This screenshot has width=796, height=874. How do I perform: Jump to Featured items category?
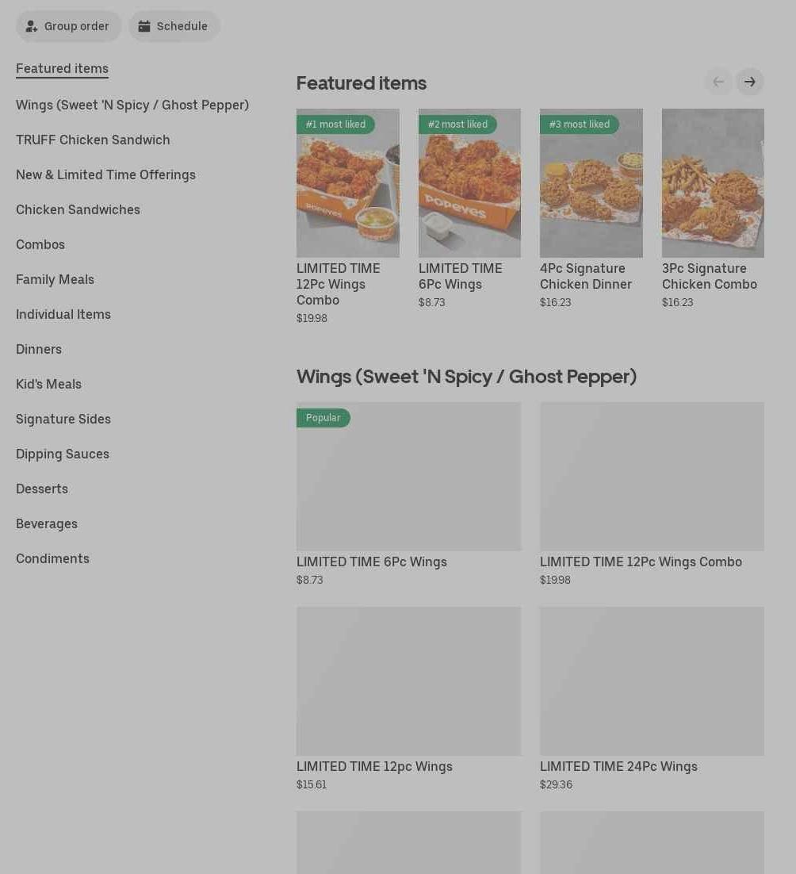62,68
